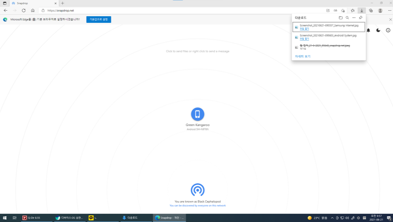The width and height of the screenshot is (393, 222).
Task: Click the Snapdrop broadcast logo at bottom
Action: (197, 190)
